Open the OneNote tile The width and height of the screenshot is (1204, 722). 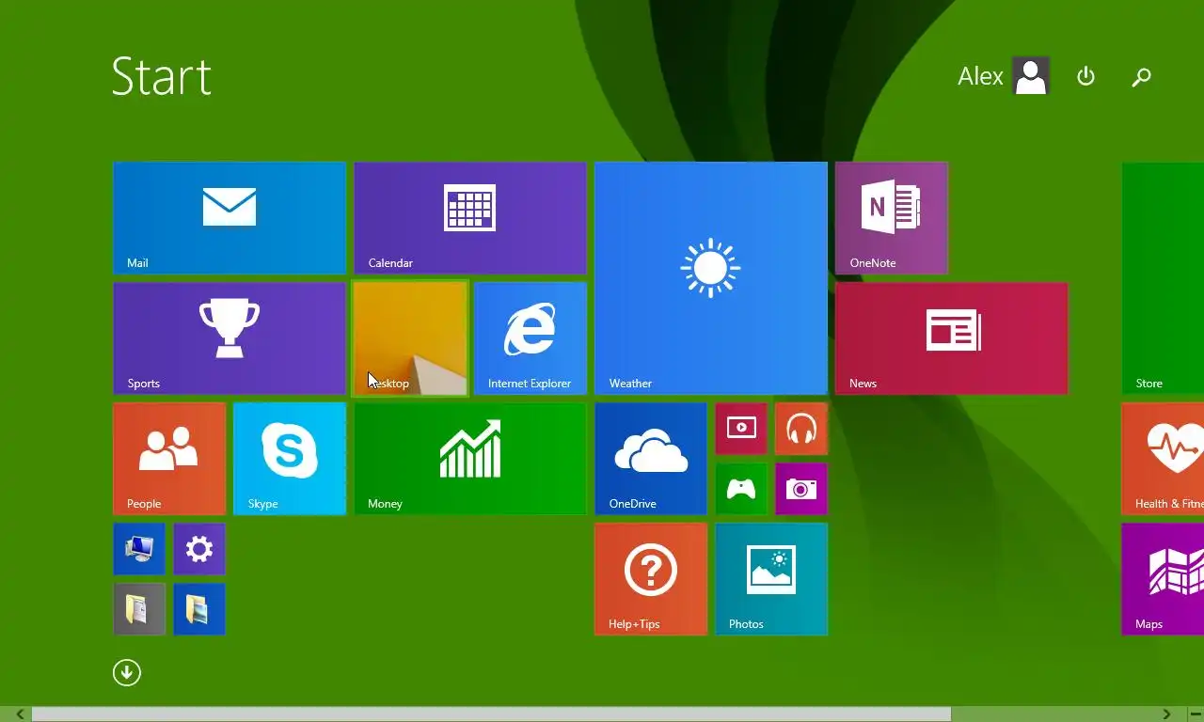click(x=892, y=218)
